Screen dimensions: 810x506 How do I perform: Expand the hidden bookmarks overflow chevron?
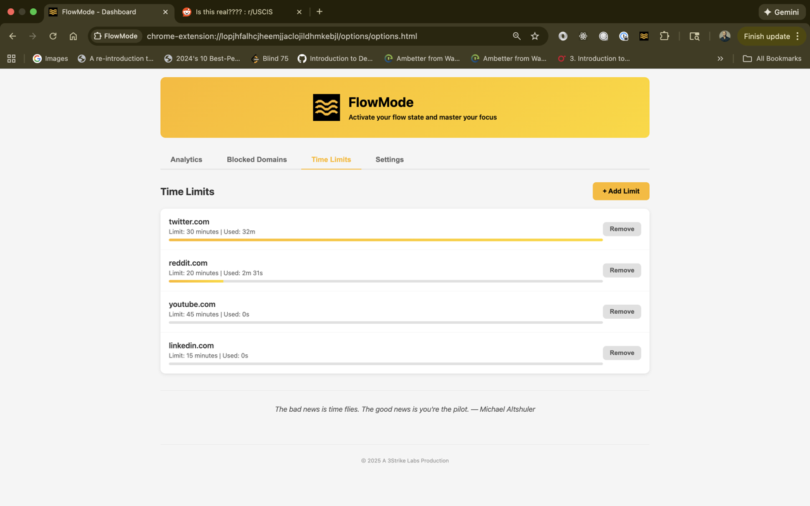point(720,58)
